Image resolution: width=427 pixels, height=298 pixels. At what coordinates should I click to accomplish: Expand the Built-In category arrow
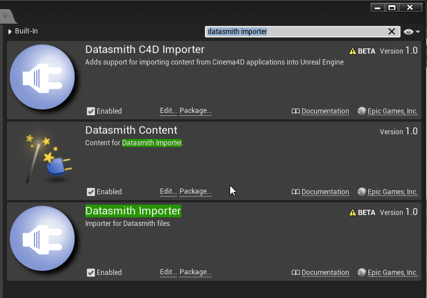pyautogui.click(x=10, y=32)
